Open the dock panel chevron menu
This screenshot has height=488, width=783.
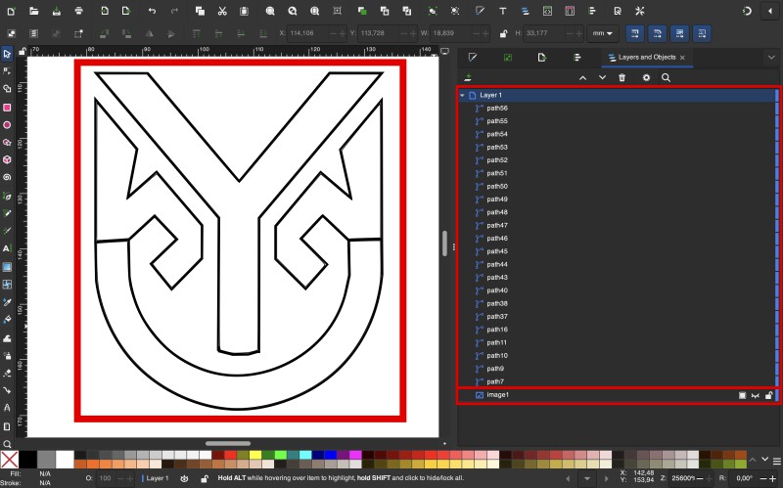point(771,58)
